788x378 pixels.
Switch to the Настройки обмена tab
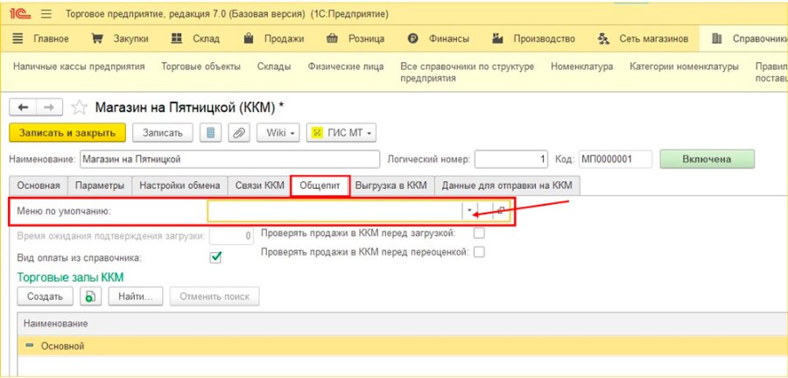(179, 185)
